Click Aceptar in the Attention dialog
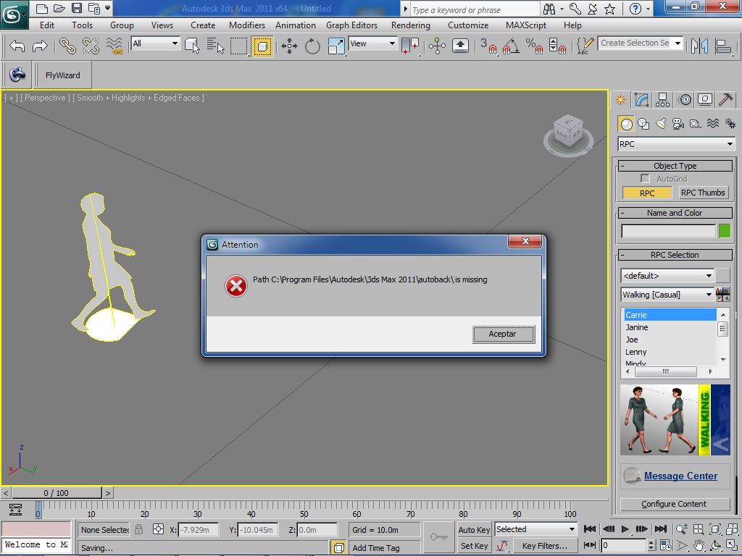The image size is (742, 556). pos(504,334)
